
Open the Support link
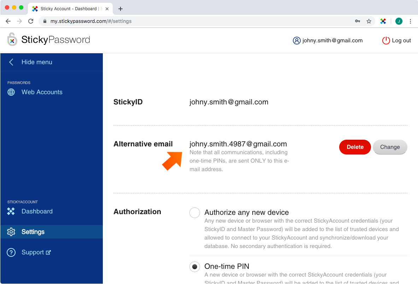click(x=33, y=252)
